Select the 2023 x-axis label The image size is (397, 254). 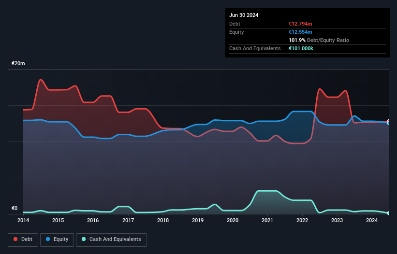337,220
